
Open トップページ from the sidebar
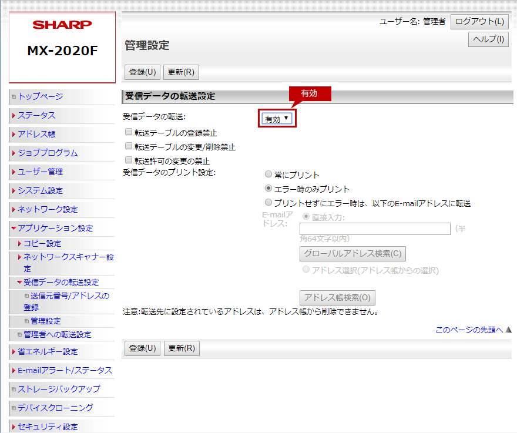click(x=40, y=96)
